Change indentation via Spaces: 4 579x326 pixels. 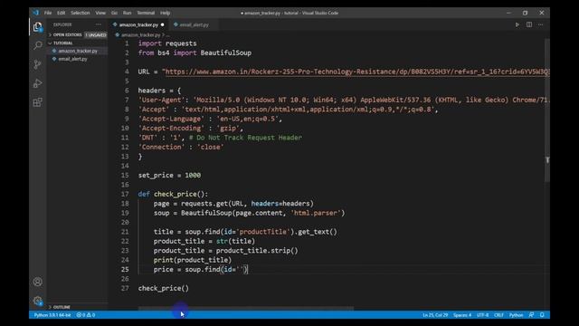click(462, 315)
